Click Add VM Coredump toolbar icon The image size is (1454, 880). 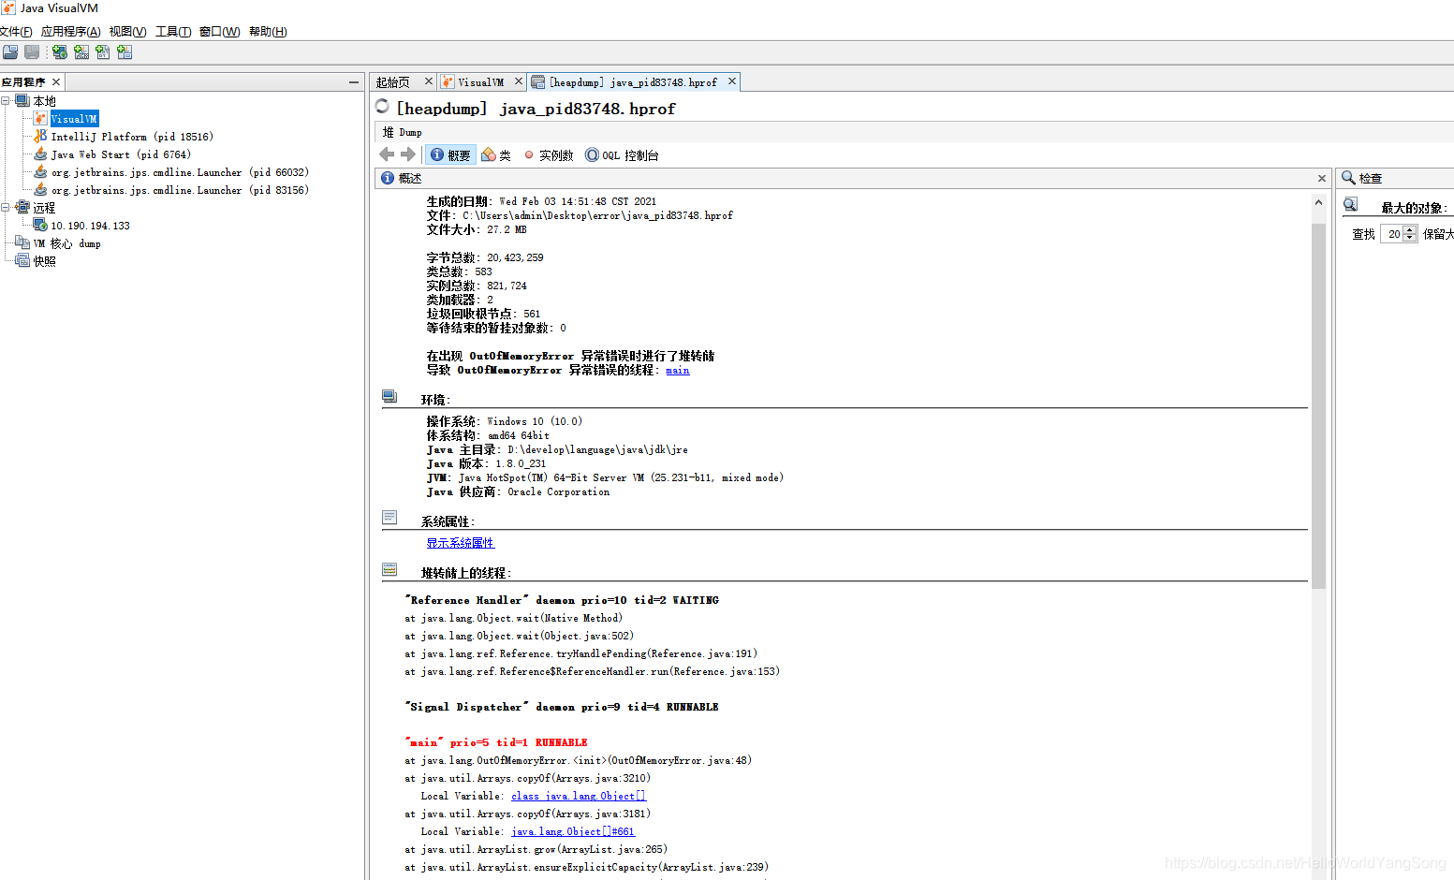(x=103, y=52)
